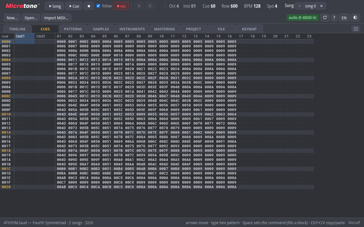Screen dimensions: 364x227
Task: Click the Oct 4 value
Action: click(x=174, y=6)
